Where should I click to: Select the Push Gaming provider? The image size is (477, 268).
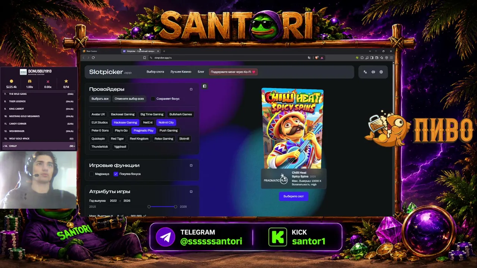(168, 131)
